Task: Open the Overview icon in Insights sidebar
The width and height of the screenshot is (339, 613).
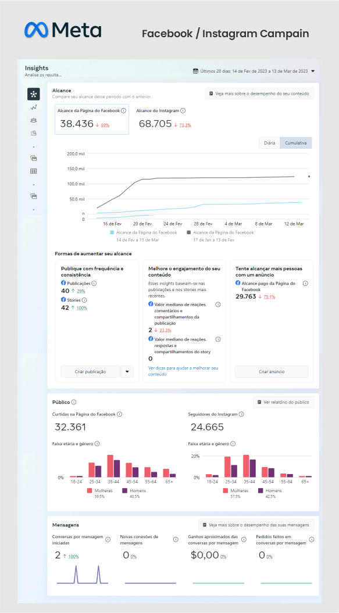Action: click(x=33, y=94)
